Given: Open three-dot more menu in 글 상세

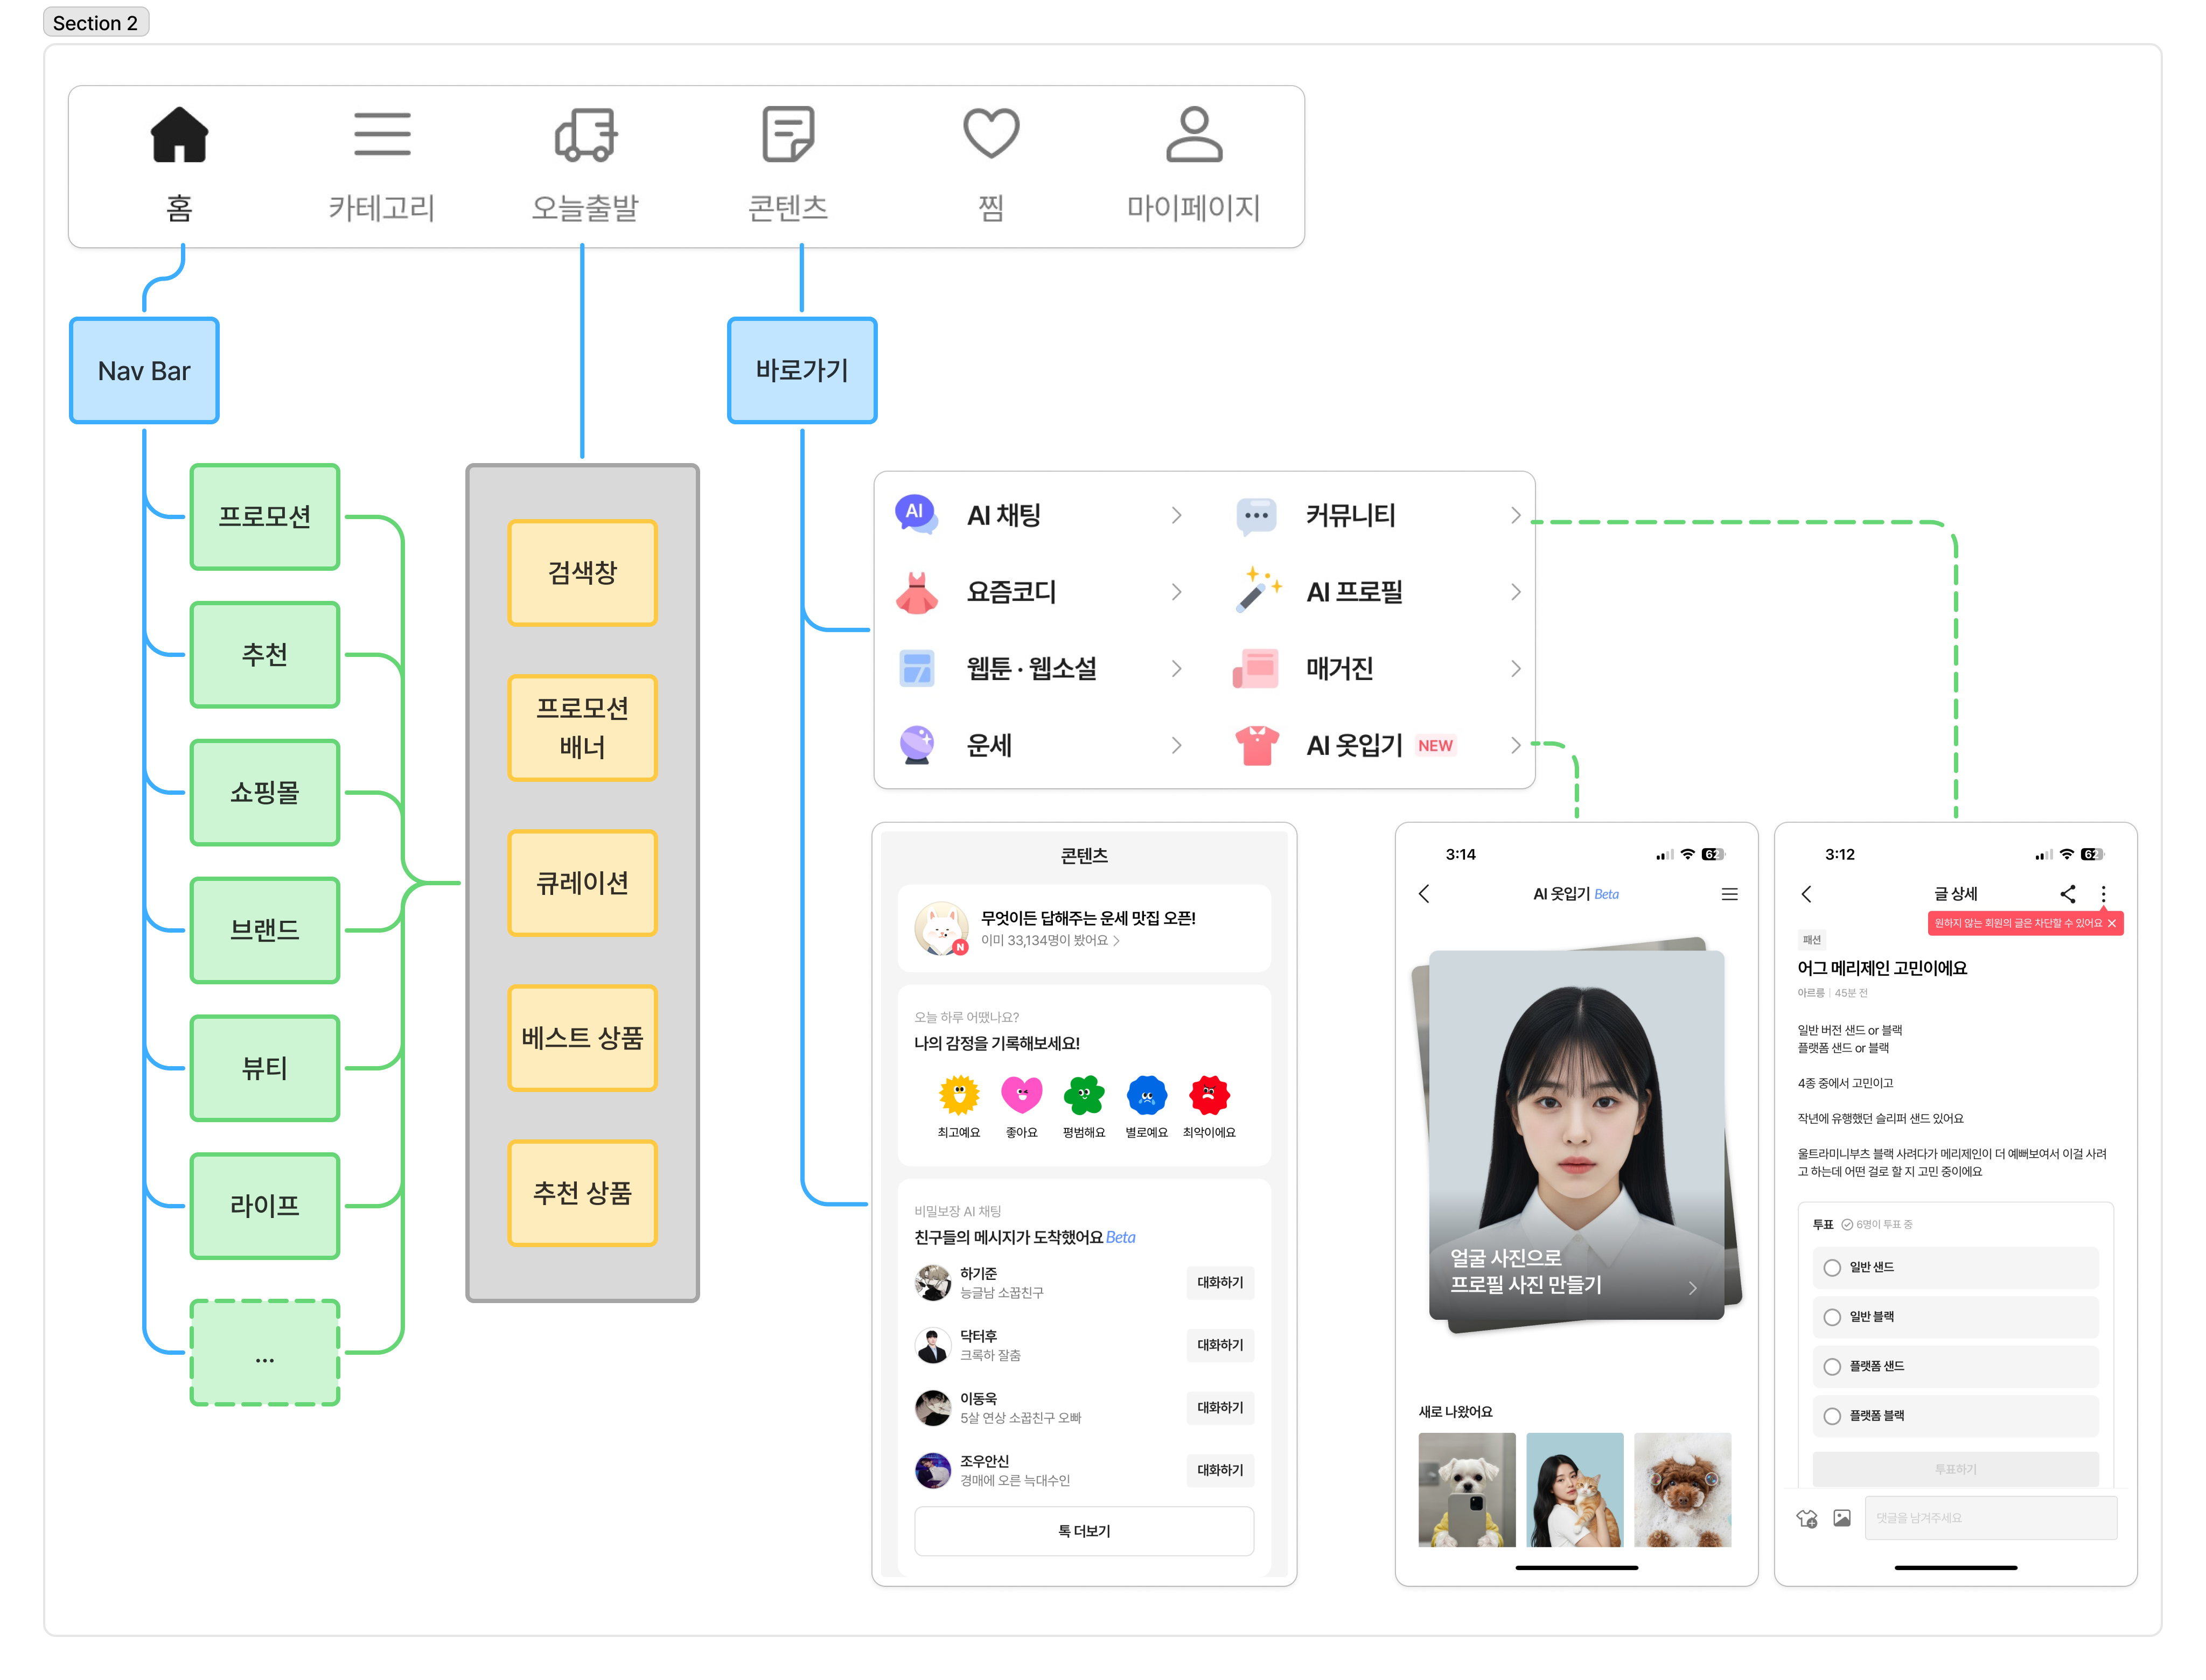Looking at the screenshot, I should [x=2103, y=893].
